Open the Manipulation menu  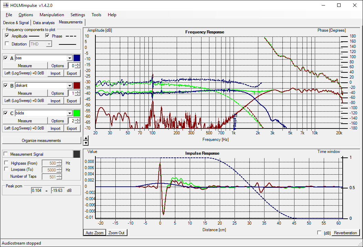(52, 15)
